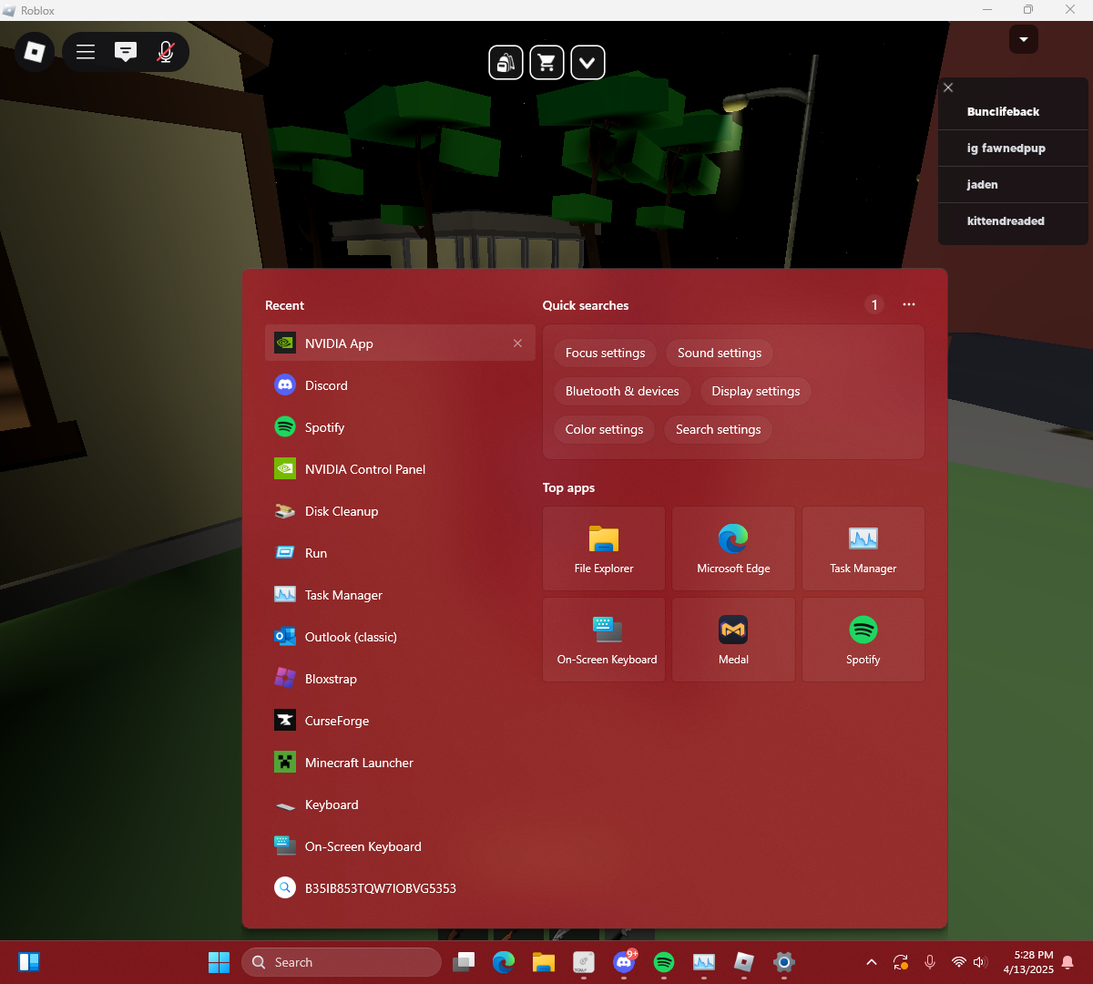Open the Roblox chat bubble icon
1093x984 pixels.
[x=126, y=52]
